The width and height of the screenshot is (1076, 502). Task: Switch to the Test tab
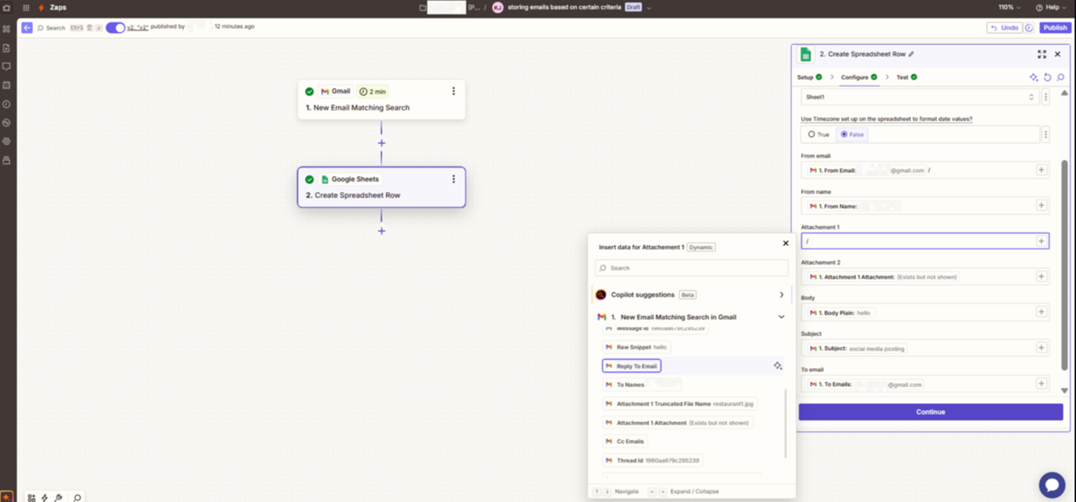coord(906,77)
